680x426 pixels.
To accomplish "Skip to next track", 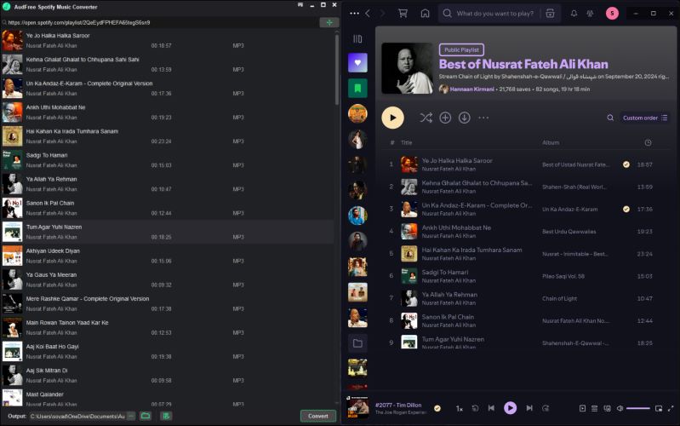I will [529, 408].
